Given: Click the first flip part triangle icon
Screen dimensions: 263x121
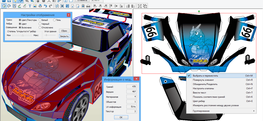Looking at the screenshot, I should [x=128, y=6].
